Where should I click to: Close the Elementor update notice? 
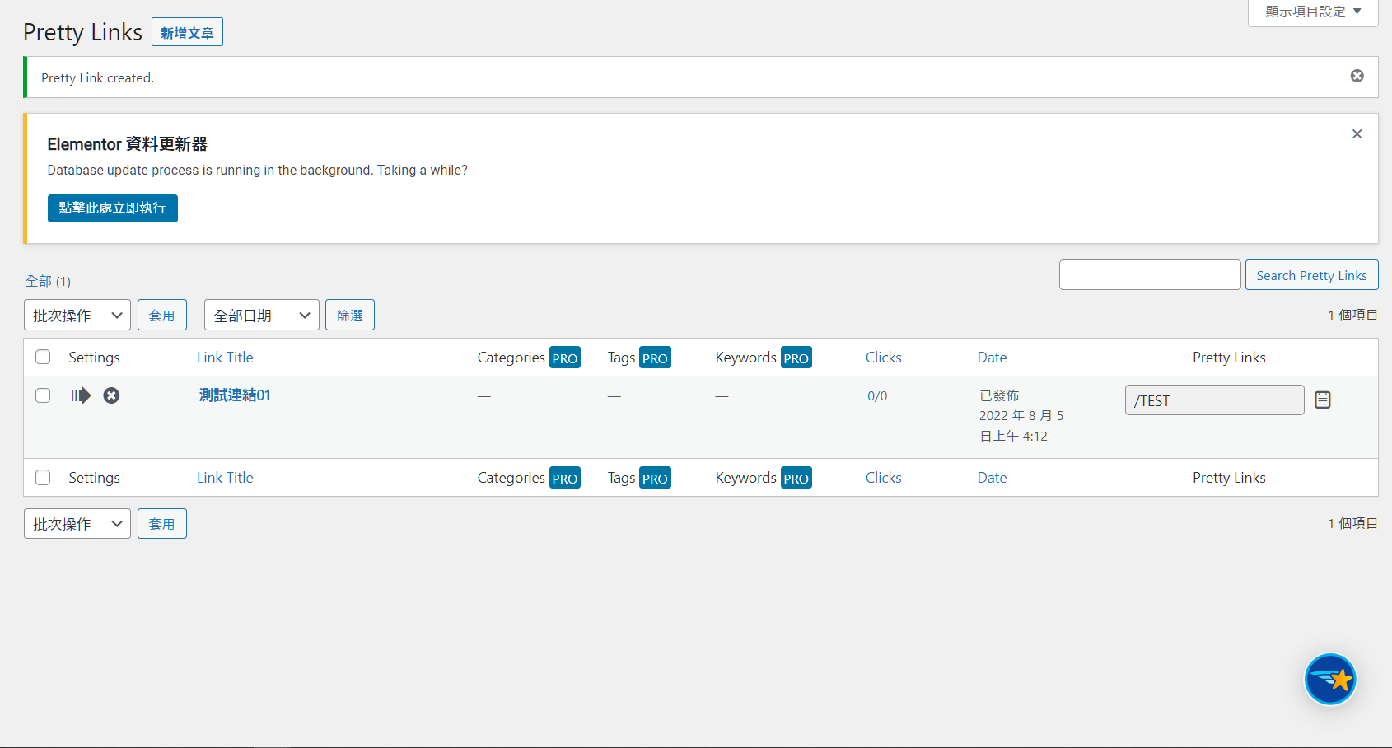(x=1357, y=133)
